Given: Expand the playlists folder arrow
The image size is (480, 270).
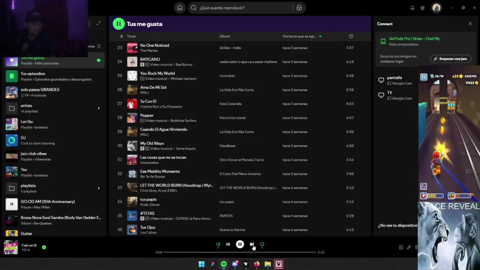Looking at the screenshot, I should [99, 188].
